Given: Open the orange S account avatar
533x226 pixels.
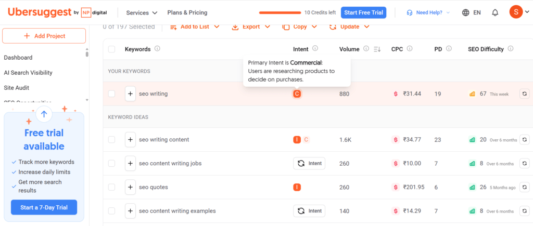Looking at the screenshot, I should pyautogui.click(x=516, y=12).
